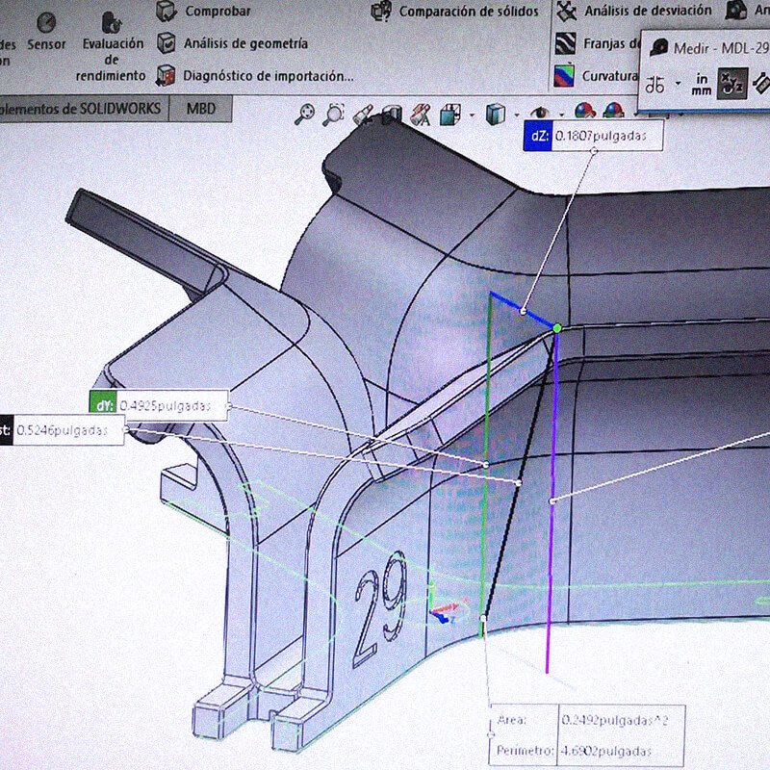Expand the arc/circle measurement dropdown arrow
Image resolution: width=770 pixels, height=770 pixels.
679,84
